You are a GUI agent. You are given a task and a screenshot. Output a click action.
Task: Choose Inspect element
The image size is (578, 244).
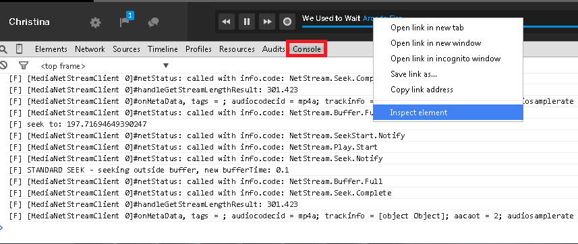coord(449,113)
